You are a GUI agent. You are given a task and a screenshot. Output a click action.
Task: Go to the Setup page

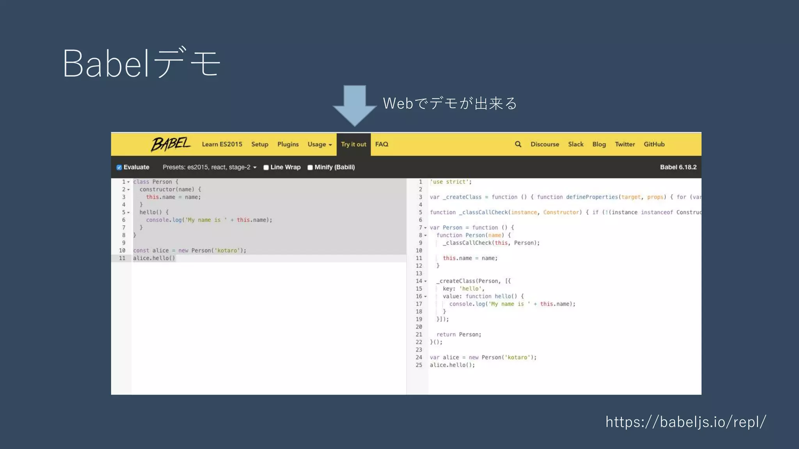point(260,144)
